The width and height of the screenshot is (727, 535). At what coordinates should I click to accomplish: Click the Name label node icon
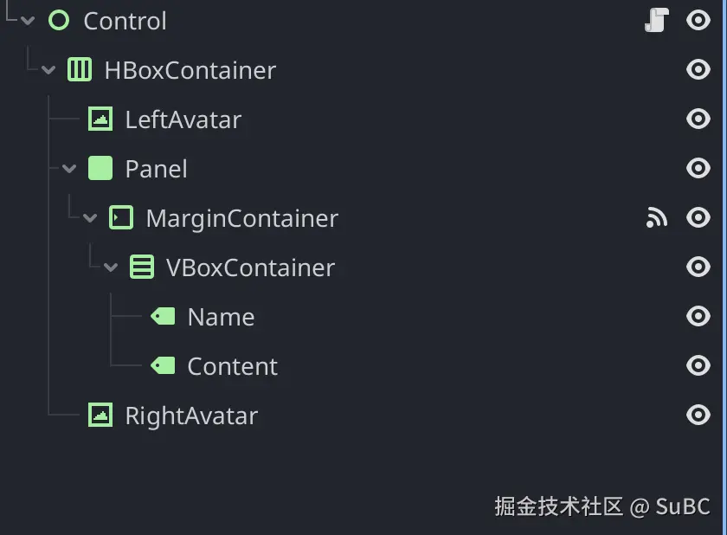point(163,316)
